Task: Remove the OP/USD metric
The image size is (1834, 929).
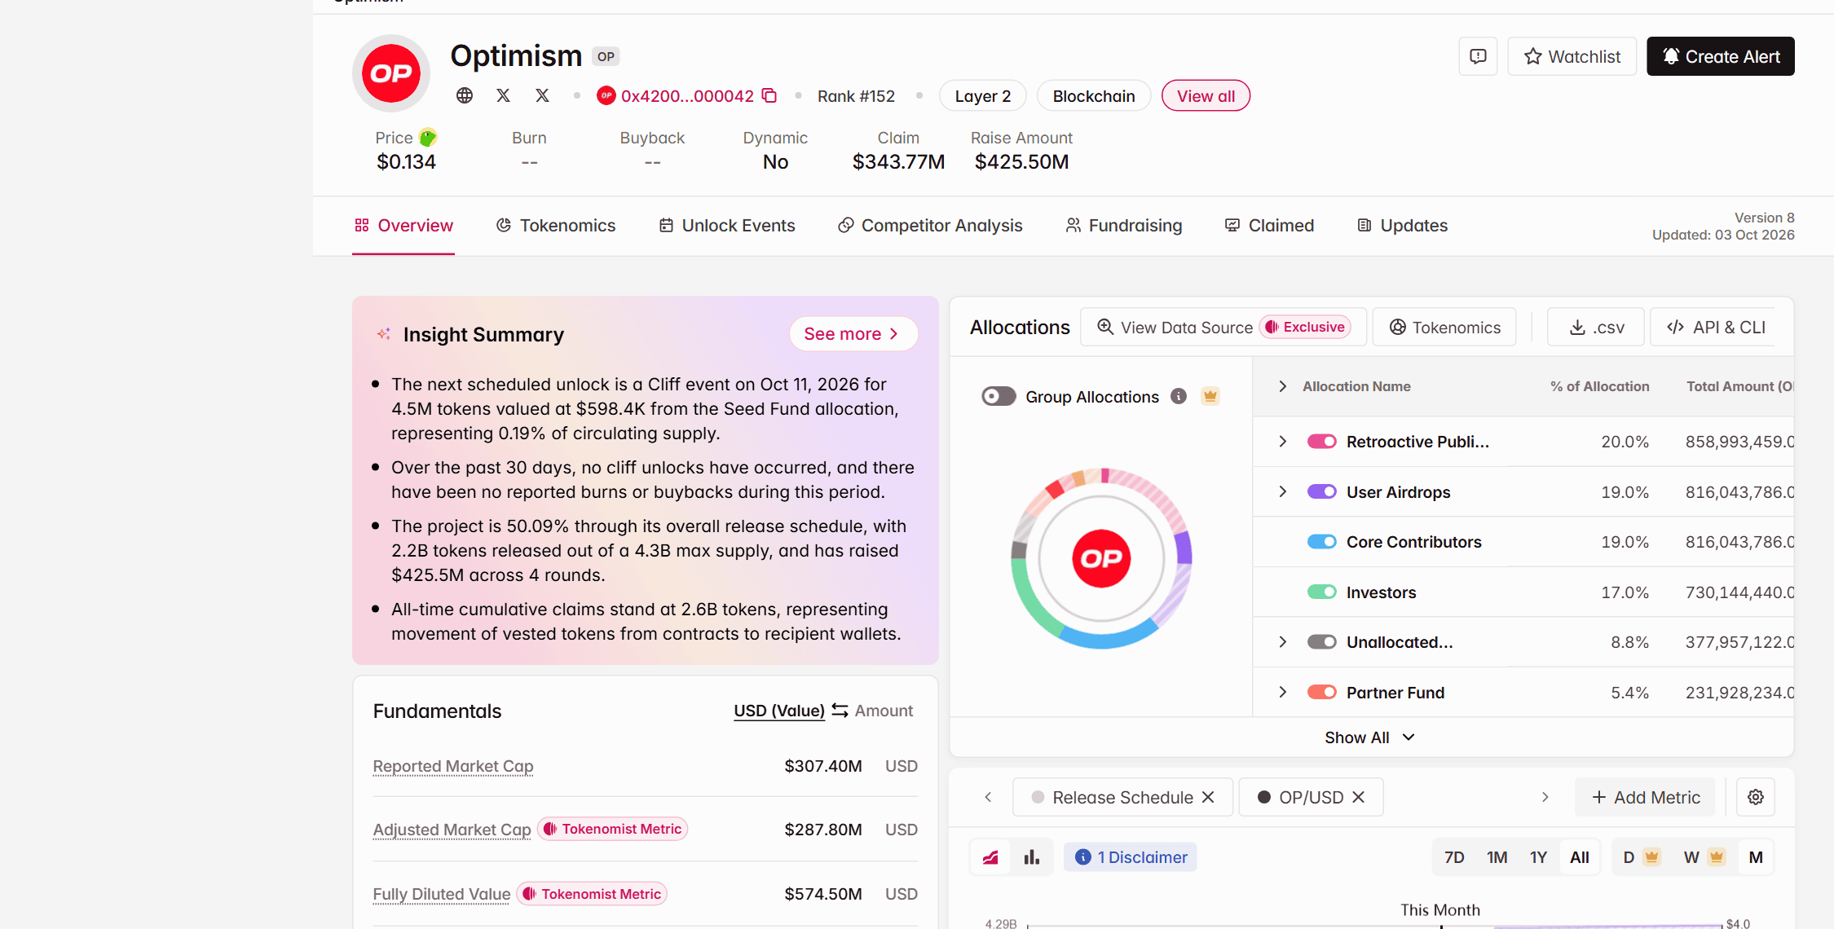Action: click(1358, 797)
